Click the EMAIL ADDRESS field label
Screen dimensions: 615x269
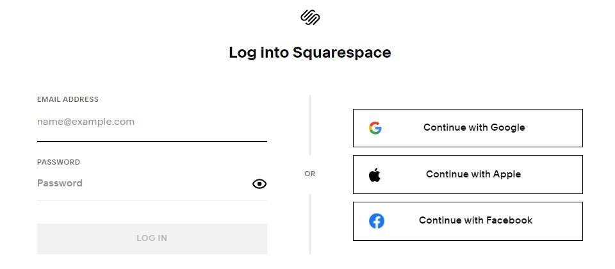tap(68, 100)
